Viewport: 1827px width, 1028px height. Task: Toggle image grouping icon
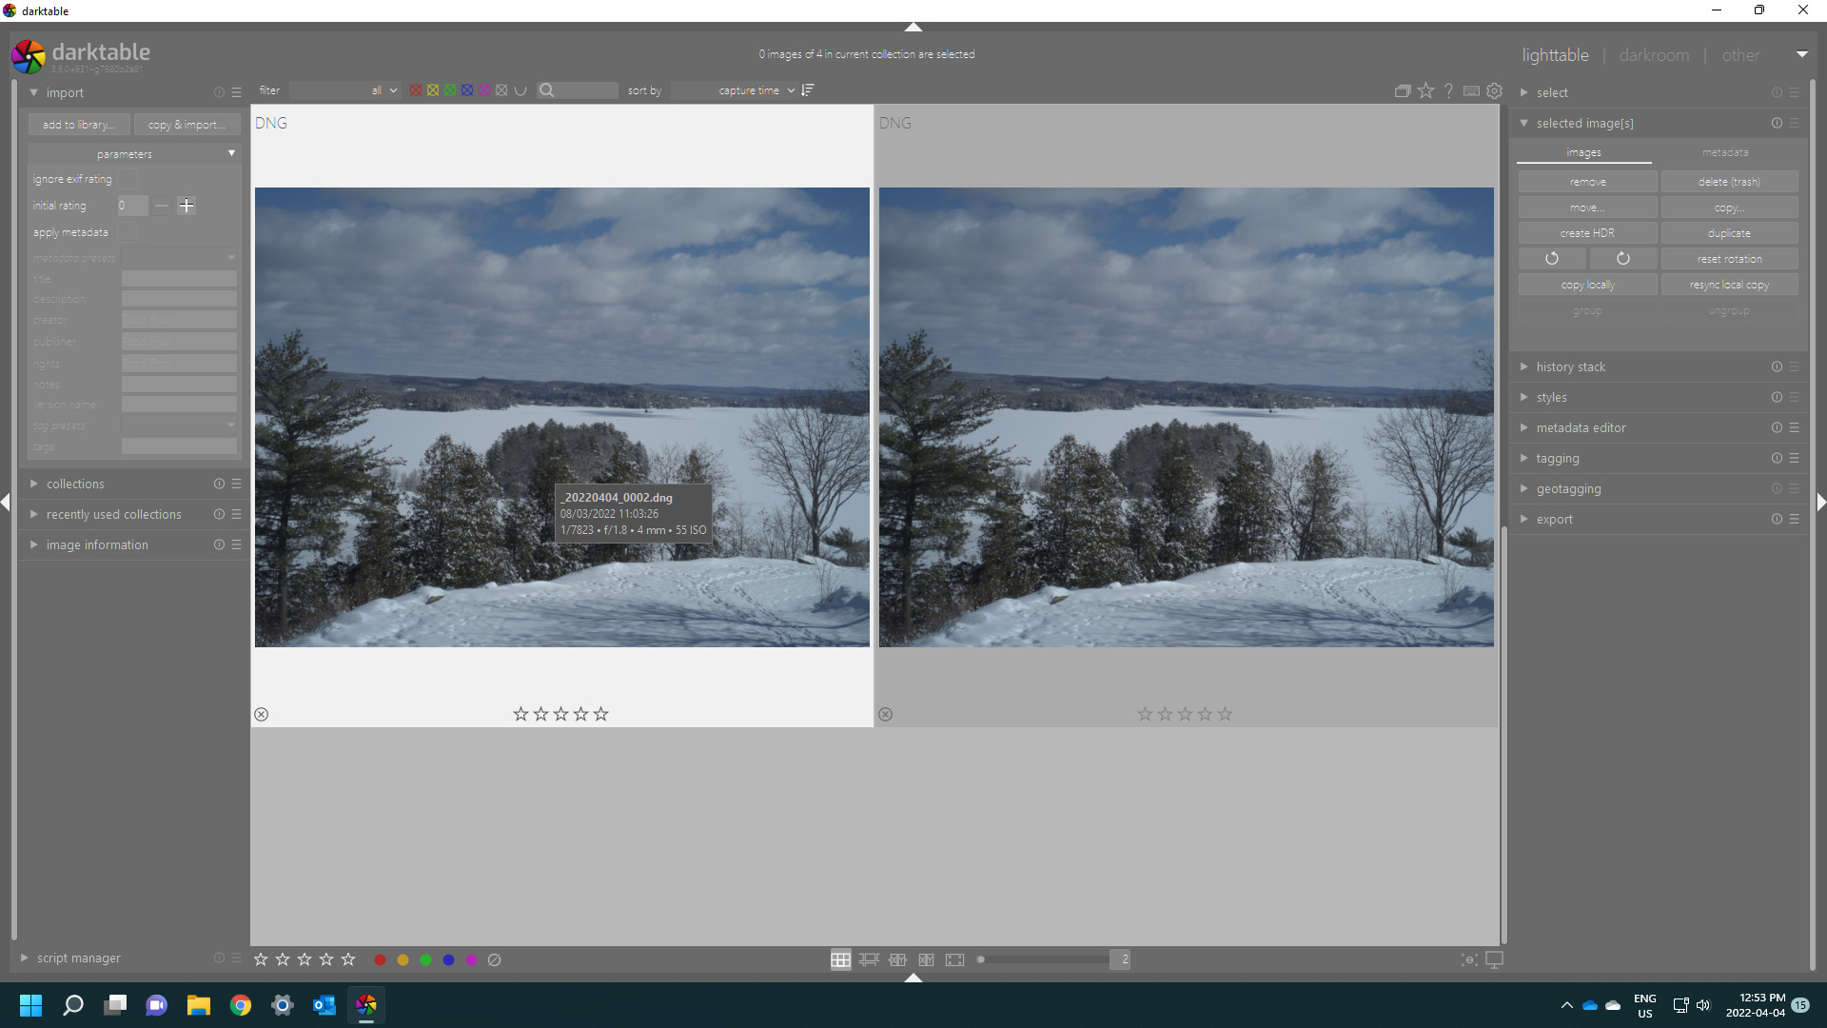pos(1403,90)
